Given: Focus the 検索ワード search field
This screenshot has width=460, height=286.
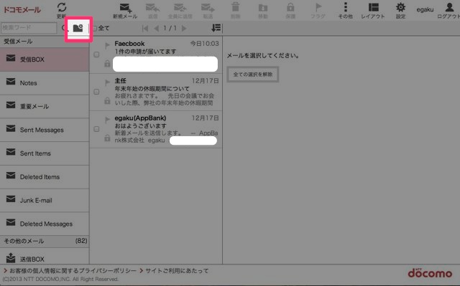Looking at the screenshot, I should 29,28.
